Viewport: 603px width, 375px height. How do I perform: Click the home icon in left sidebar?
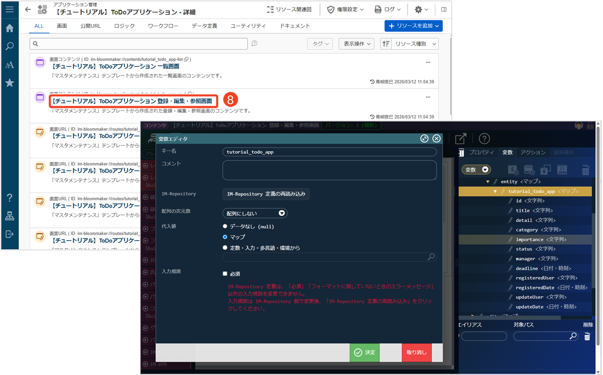(x=10, y=28)
